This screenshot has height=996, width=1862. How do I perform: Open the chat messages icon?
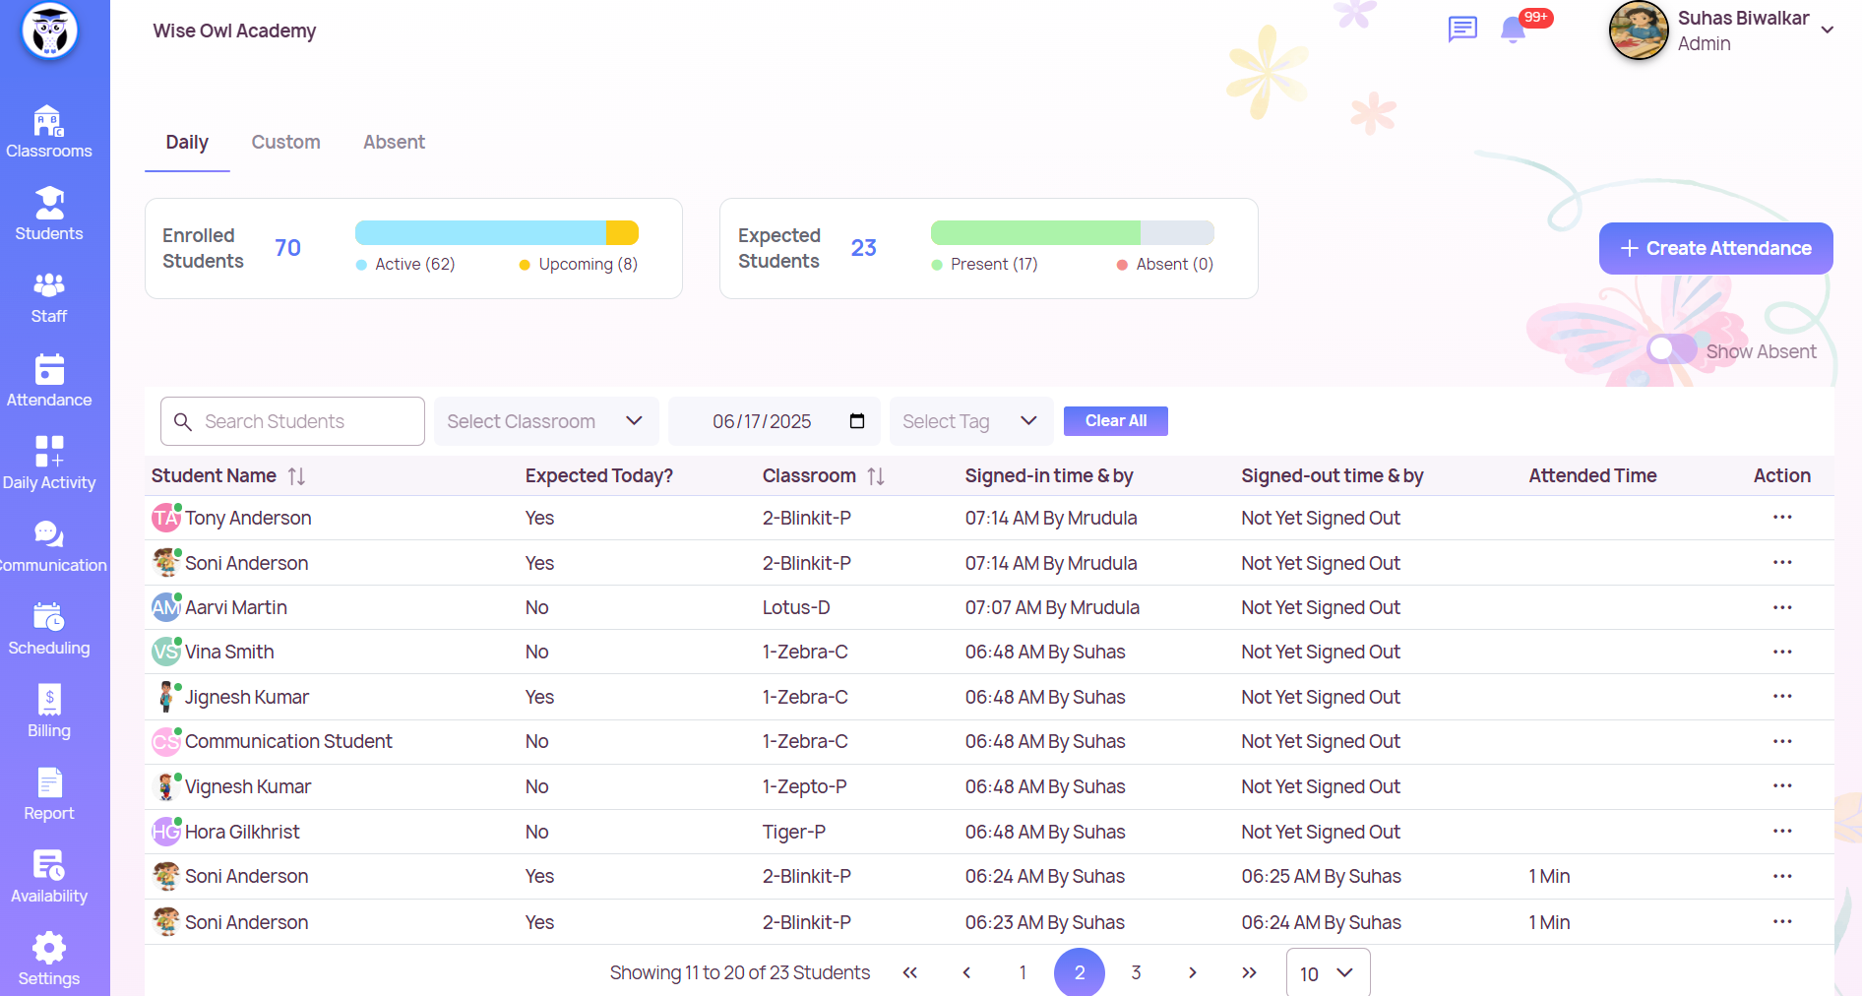pyautogui.click(x=1462, y=30)
